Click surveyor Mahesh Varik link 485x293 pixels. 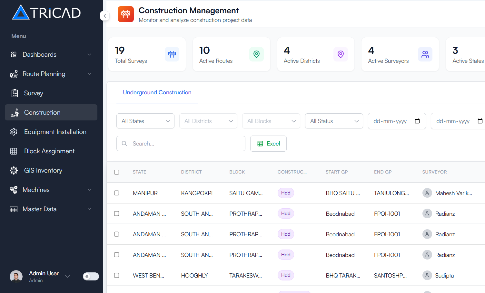(454, 193)
